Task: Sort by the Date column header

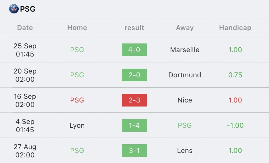Action: (25, 28)
